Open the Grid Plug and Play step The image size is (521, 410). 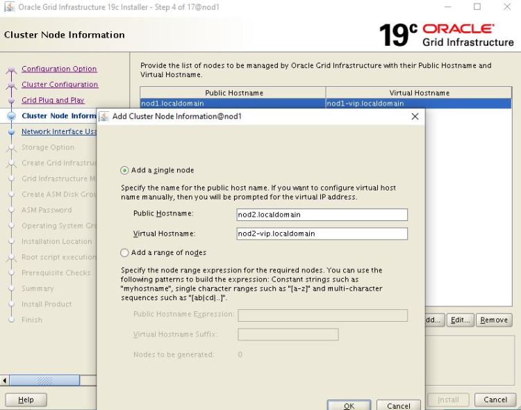click(x=53, y=100)
